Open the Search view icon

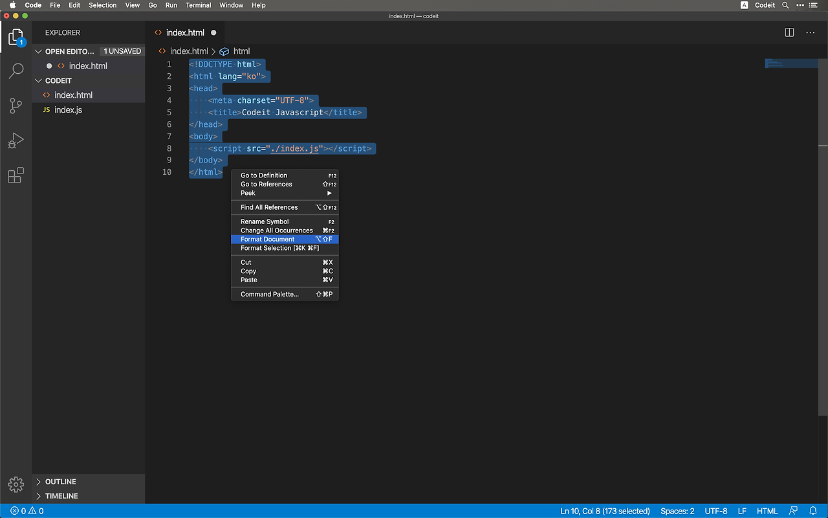point(16,71)
